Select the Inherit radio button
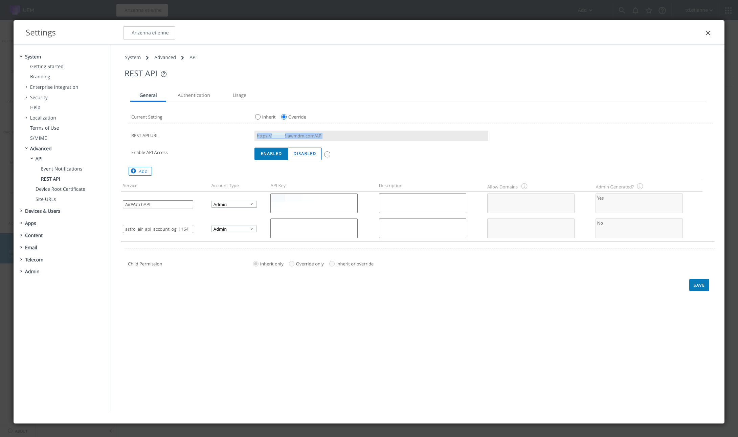The height and width of the screenshot is (437, 738). [x=258, y=117]
